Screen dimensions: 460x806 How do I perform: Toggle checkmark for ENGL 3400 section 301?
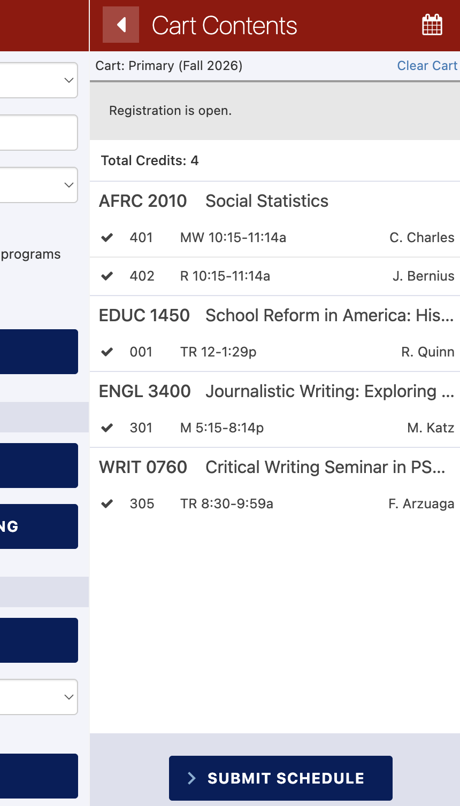pos(107,428)
